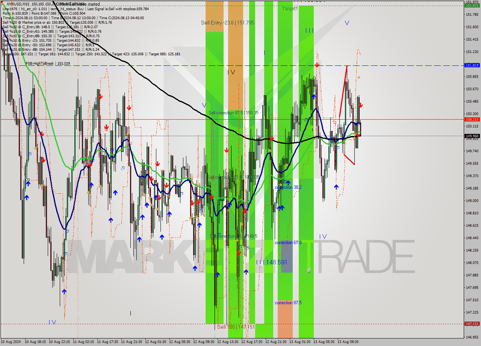This screenshot has height=346, width=481.
Task: Click the '13 Aug 09:30' time axis label
Action: (x=348, y=342)
